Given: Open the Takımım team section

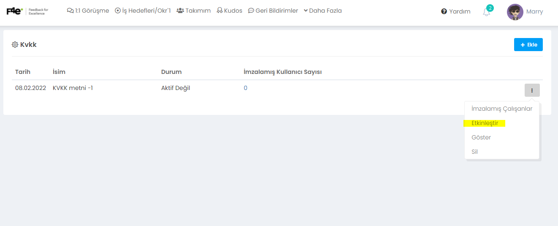Looking at the screenshot, I should pyautogui.click(x=194, y=11).
